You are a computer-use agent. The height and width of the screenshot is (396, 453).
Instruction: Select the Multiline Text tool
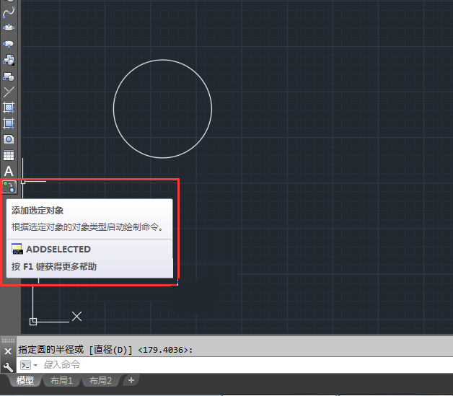click(9, 171)
